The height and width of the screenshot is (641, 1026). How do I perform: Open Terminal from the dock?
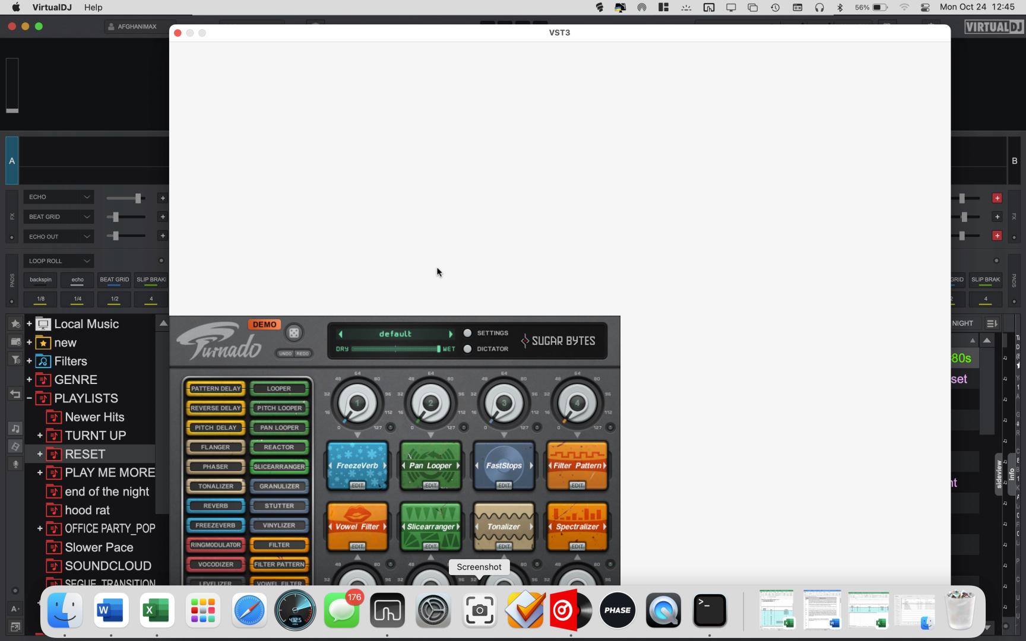(x=710, y=610)
